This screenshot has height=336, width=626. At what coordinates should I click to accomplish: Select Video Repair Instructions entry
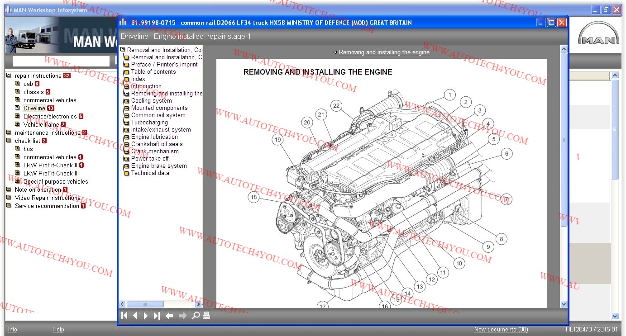coord(47,198)
